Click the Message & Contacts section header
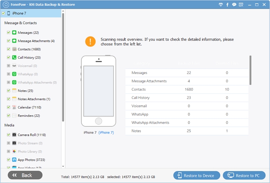This screenshot has width=270, height=183. pos(20,23)
